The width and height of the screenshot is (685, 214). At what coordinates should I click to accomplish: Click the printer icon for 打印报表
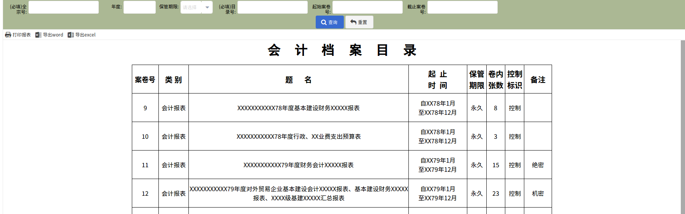(x=8, y=35)
